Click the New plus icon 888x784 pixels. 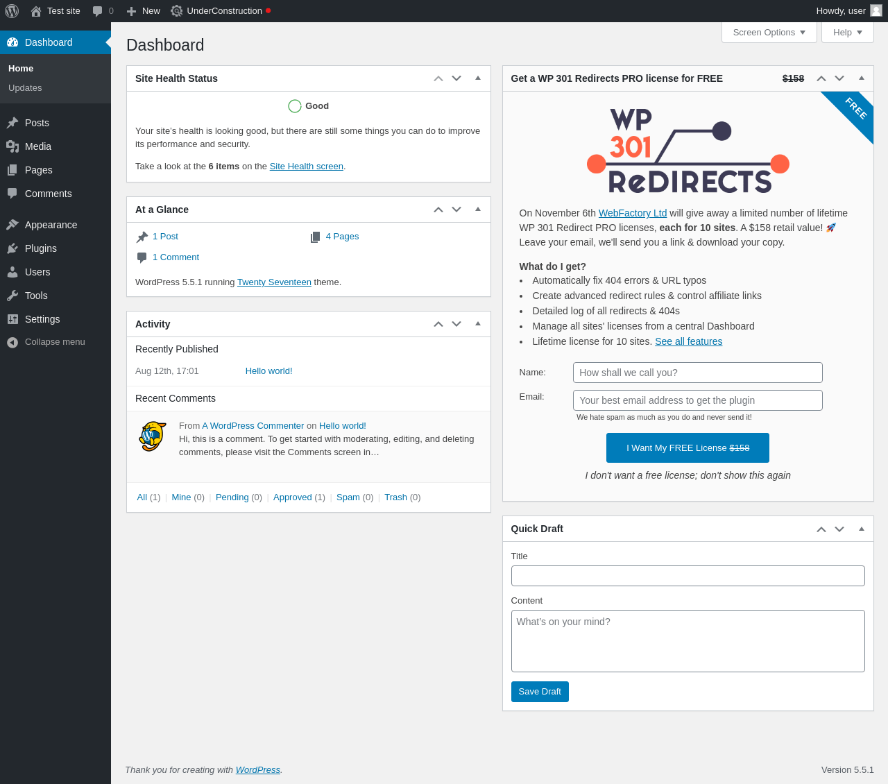[x=131, y=11]
